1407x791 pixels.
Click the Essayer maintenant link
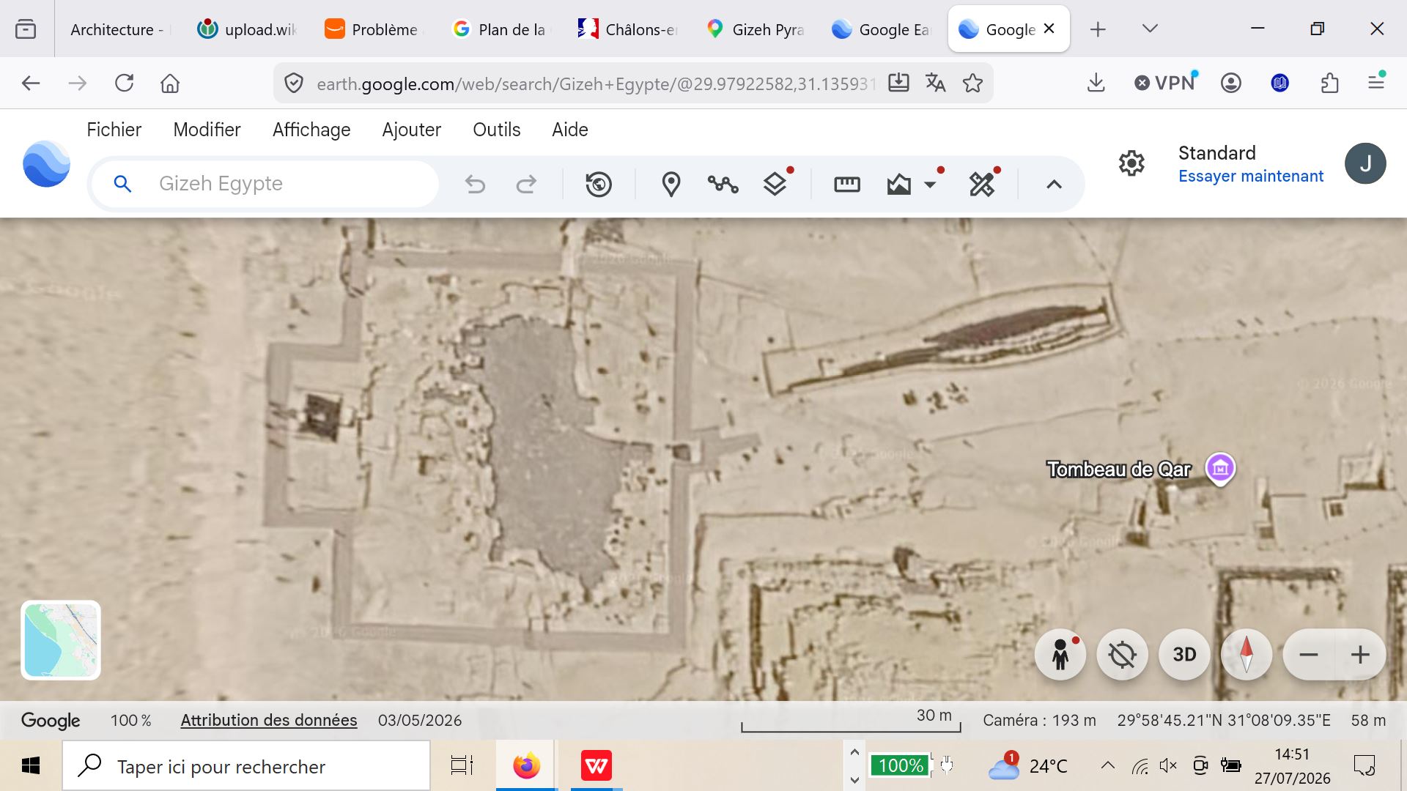[1251, 177]
